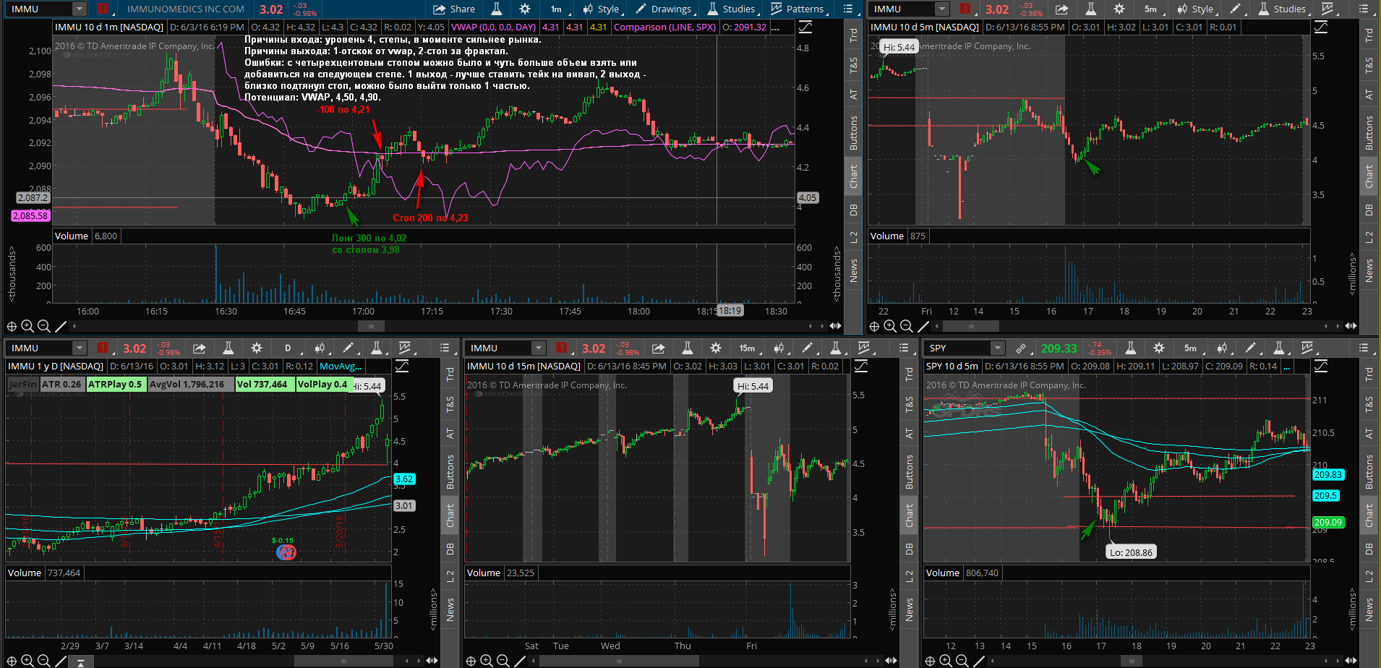Open Studies menu in IMMU 1m chart
Viewport: 1381px width, 668px height.
pyautogui.click(x=732, y=9)
